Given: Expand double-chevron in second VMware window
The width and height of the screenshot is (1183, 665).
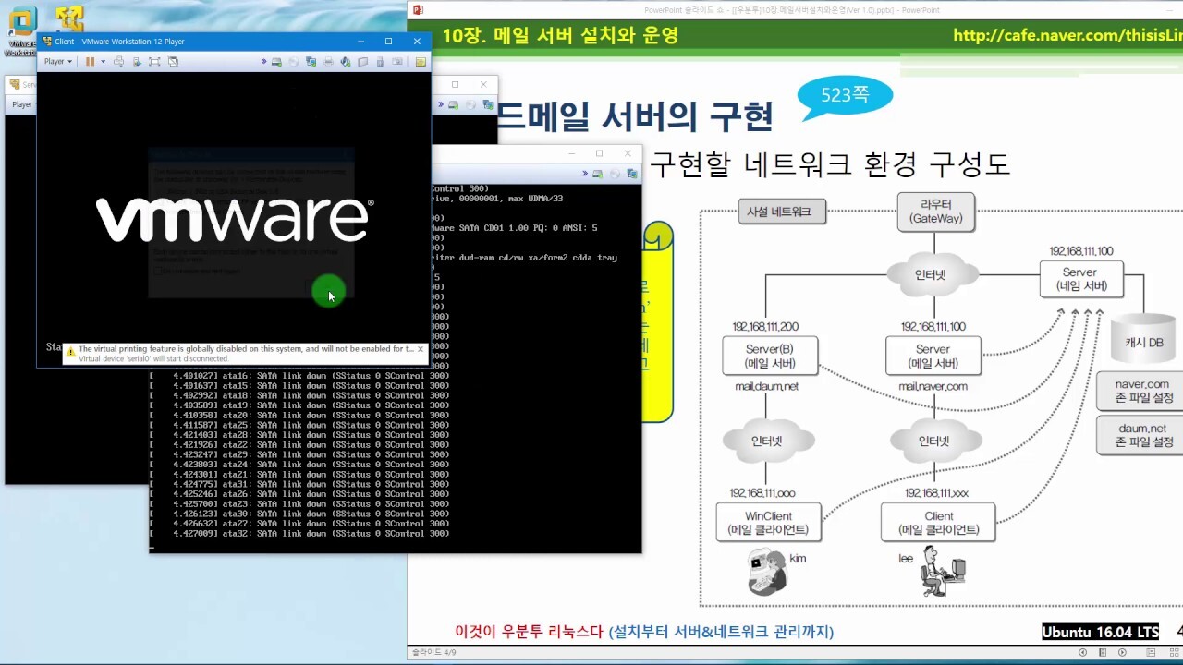Looking at the screenshot, I should click(440, 104).
